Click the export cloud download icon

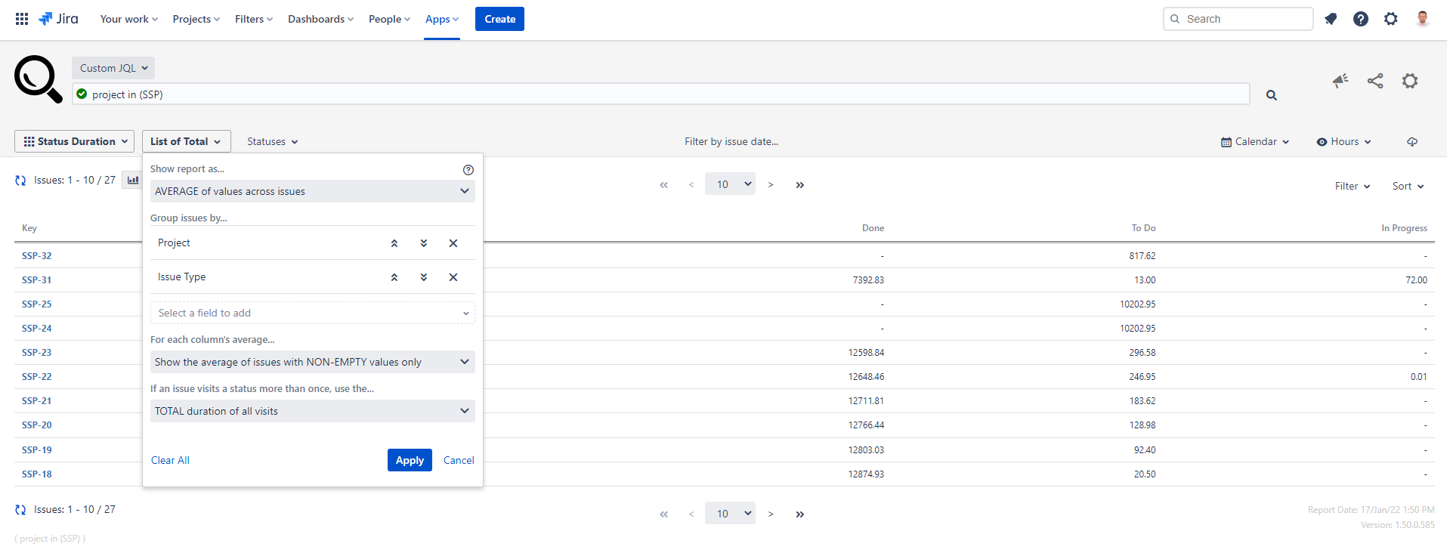1411,142
